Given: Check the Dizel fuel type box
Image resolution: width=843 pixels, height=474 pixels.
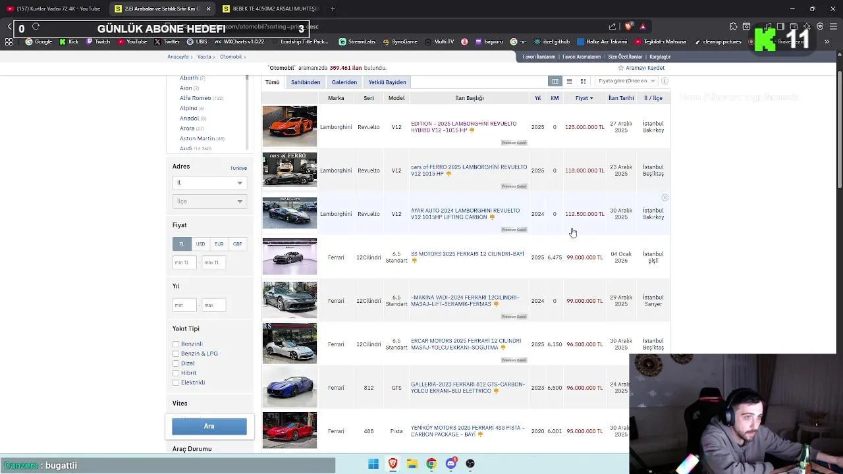Looking at the screenshot, I should pyautogui.click(x=176, y=363).
